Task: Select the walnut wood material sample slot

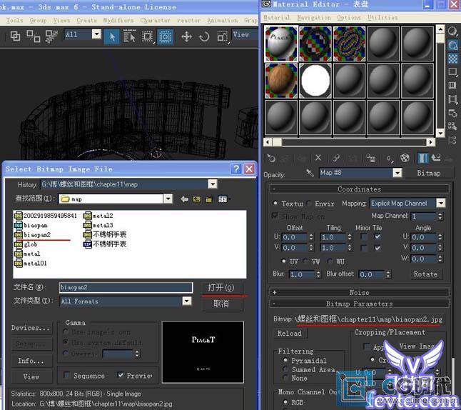Action: click(x=281, y=81)
